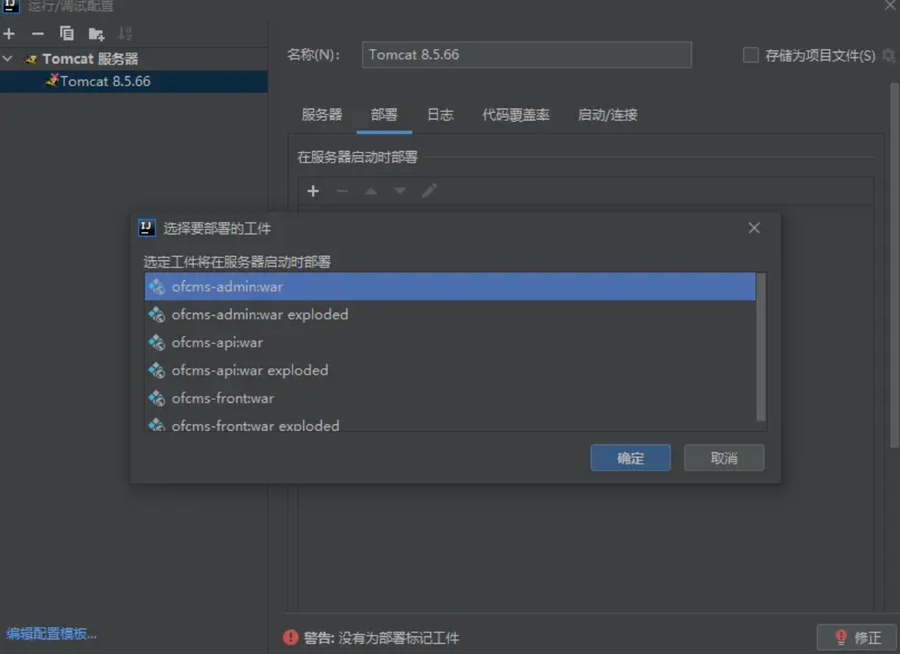
Task: Click the 名称 name input field
Action: coord(527,55)
